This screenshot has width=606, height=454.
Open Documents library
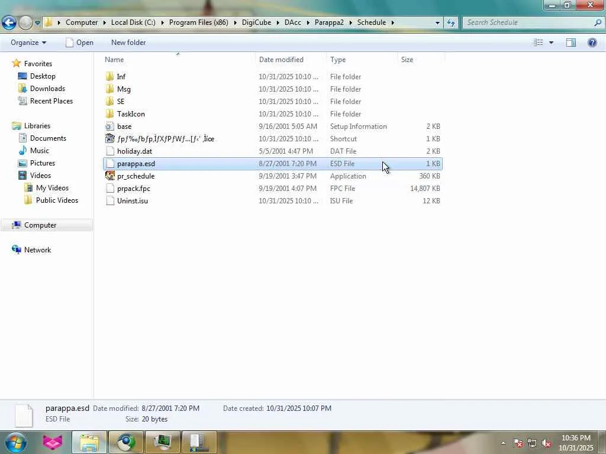(48, 138)
